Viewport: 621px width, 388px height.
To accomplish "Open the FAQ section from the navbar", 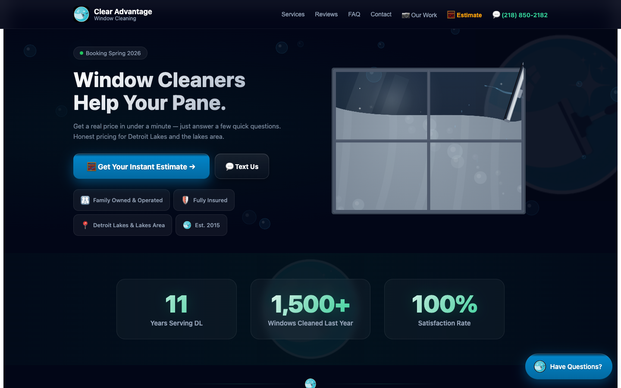I will click(x=354, y=14).
